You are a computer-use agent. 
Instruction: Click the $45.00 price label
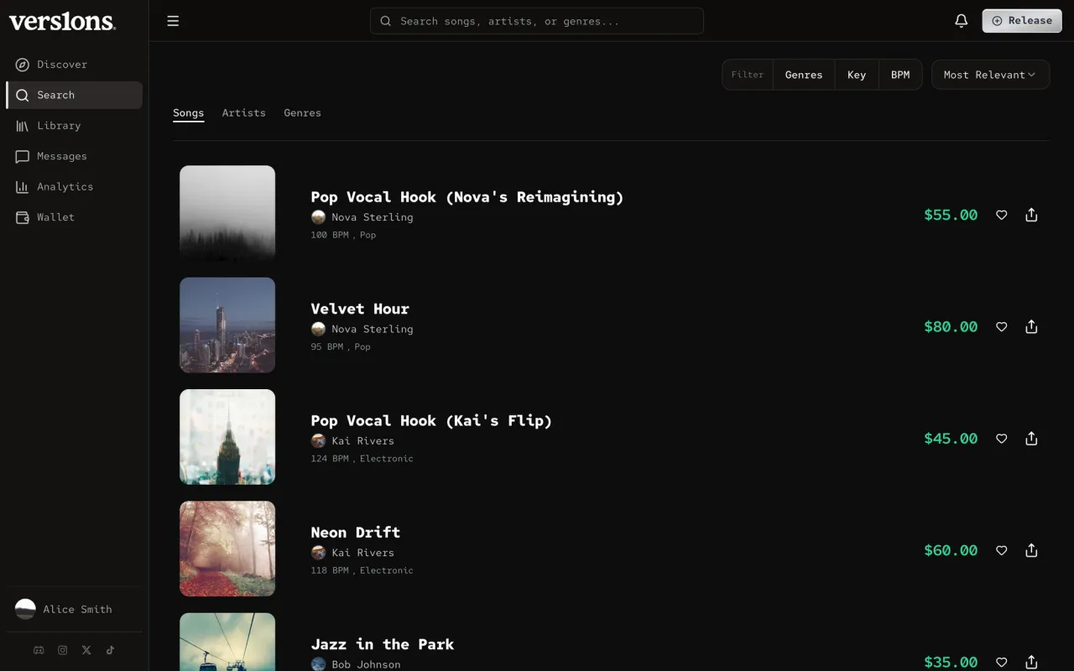(951, 438)
